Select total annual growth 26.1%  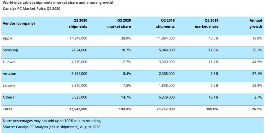click(x=257, y=109)
